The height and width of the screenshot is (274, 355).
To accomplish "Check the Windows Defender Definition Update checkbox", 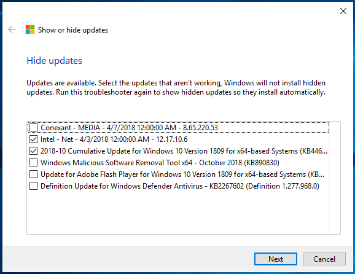I will (34, 186).
